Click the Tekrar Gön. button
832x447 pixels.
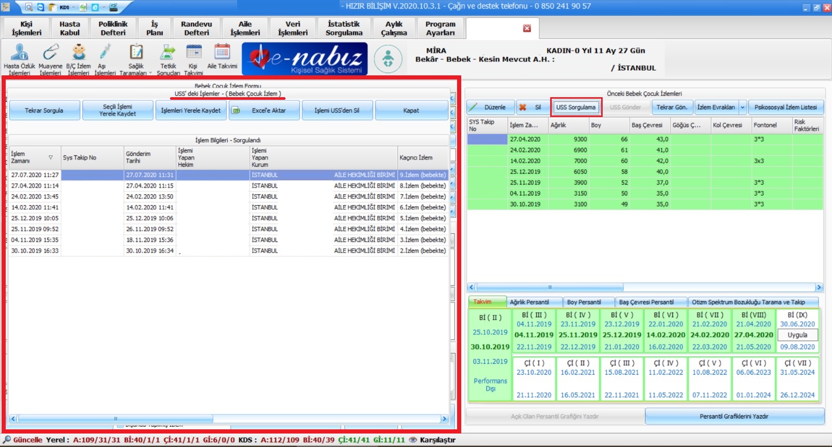click(x=671, y=107)
